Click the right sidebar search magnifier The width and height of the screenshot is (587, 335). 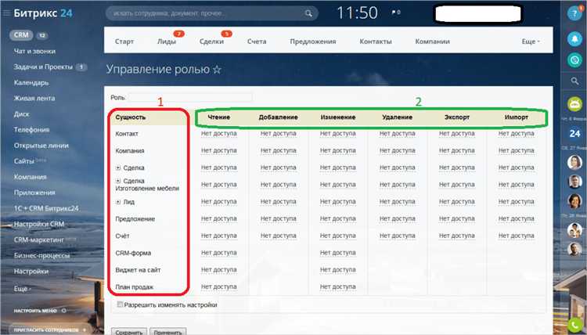pos(574,81)
